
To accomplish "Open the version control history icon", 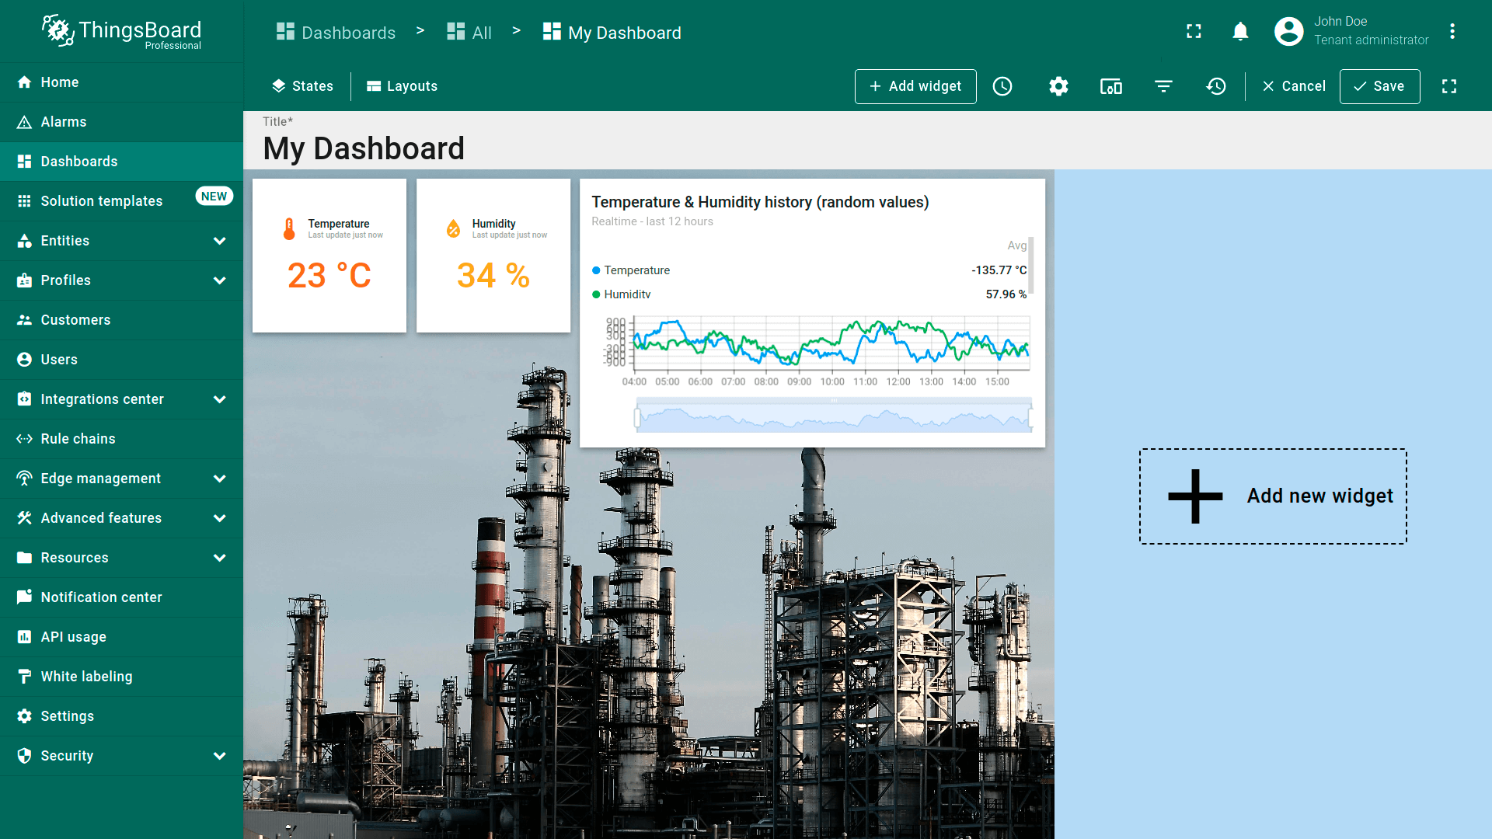I will pos(1216,86).
